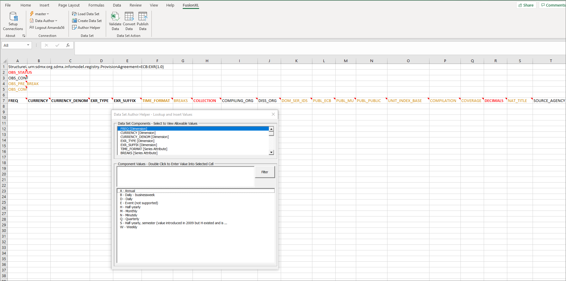Click Logout Amanda56

[x=47, y=27]
